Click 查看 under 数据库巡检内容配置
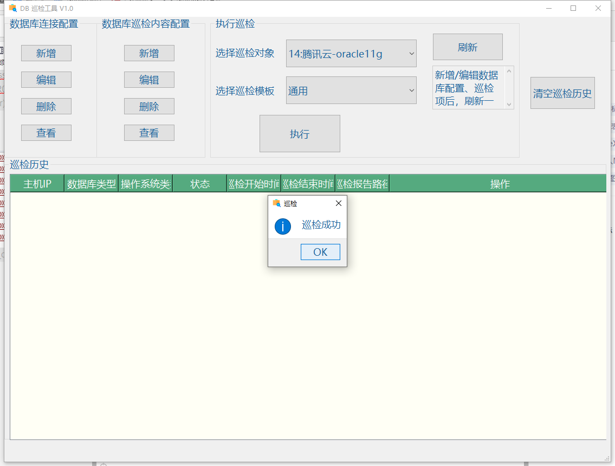Screen dimensions: 615x466 click(x=149, y=132)
